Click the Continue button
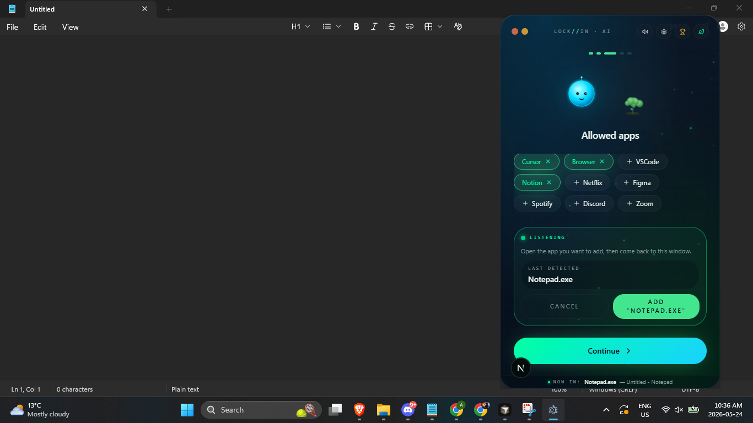Viewport: 753px width, 423px height. [x=610, y=351]
